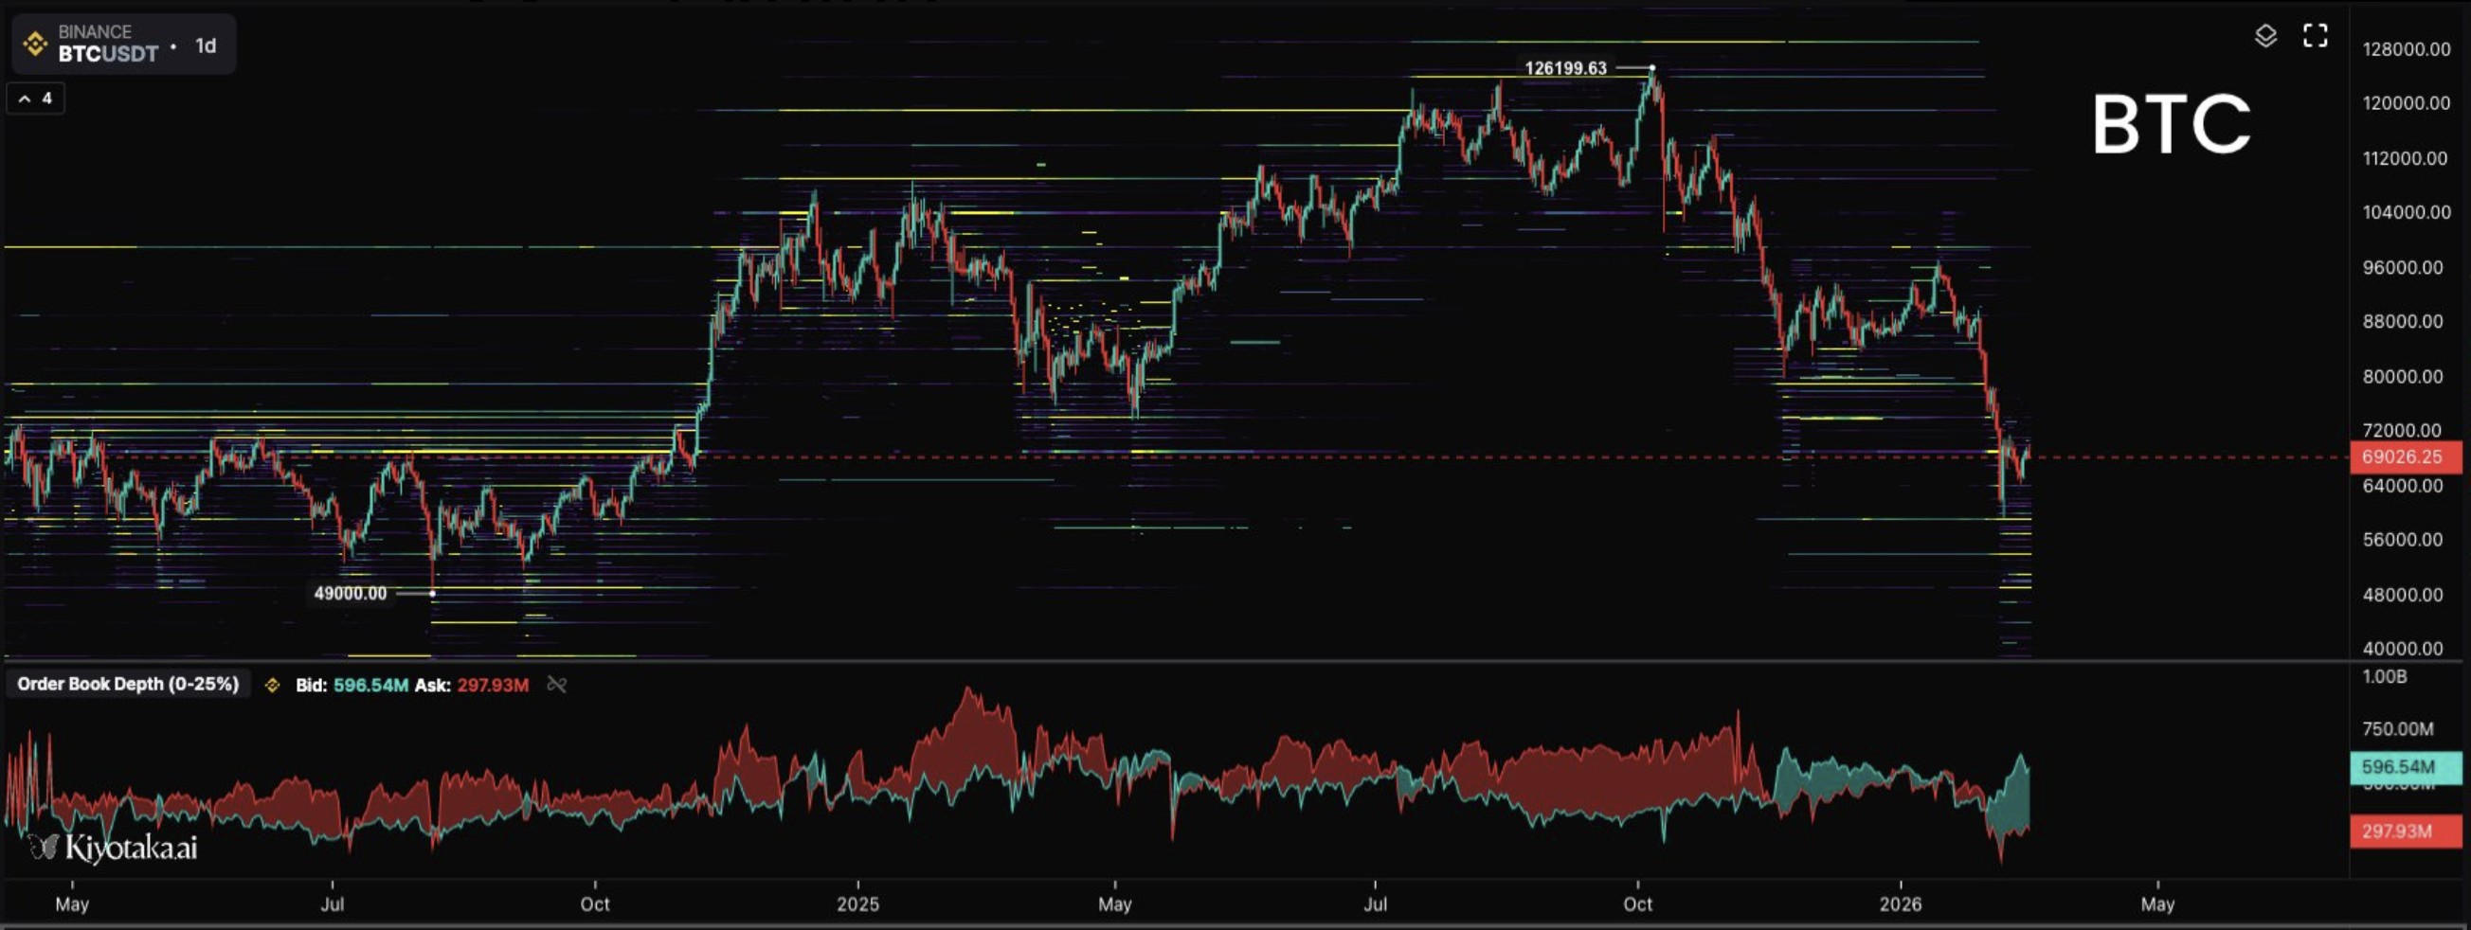Toggle the crossed-out icon after the Ask value
The width and height of the screenshot is (2471, 930).
pyautogui.click(x=556, y=685)
